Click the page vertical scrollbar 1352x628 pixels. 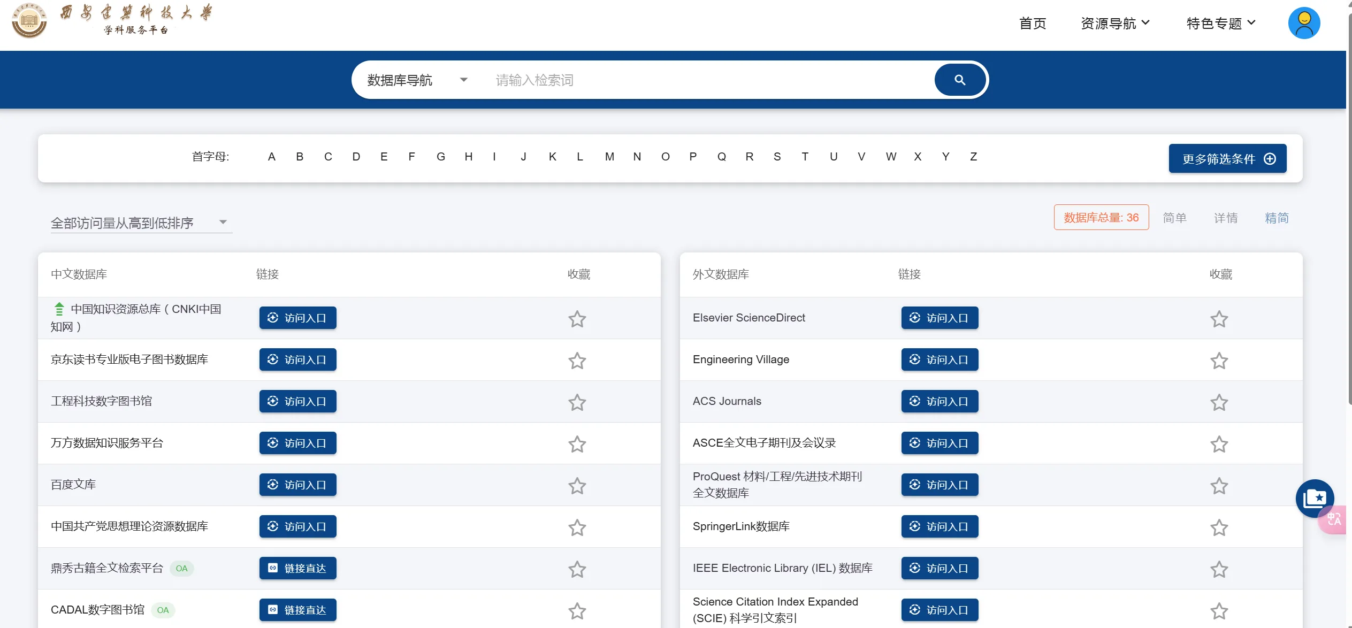[x=1349, y=203]
